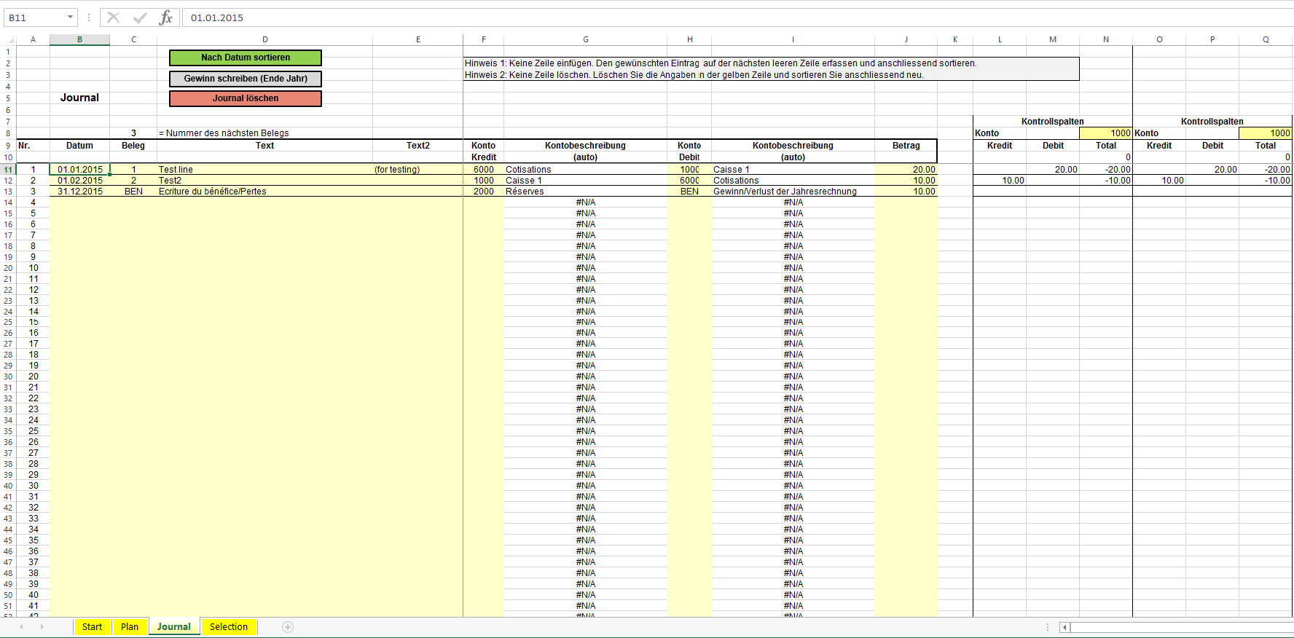The height and width of the screenshot is (638, 1294).
Task: Click the '(for testing)' cell
Action: pyautogui.click(x=417, y=170)
